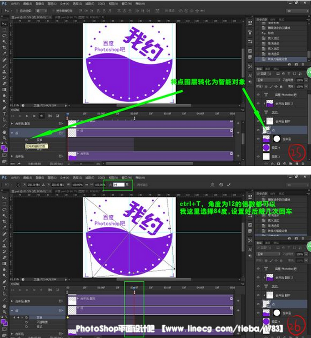Play the upper timeline animation
Image resolution: width=311 pixels, height=338 pixels.
27,116
